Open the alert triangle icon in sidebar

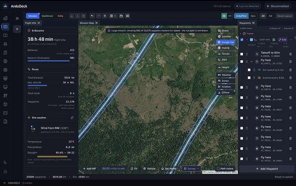pos(6,172)
